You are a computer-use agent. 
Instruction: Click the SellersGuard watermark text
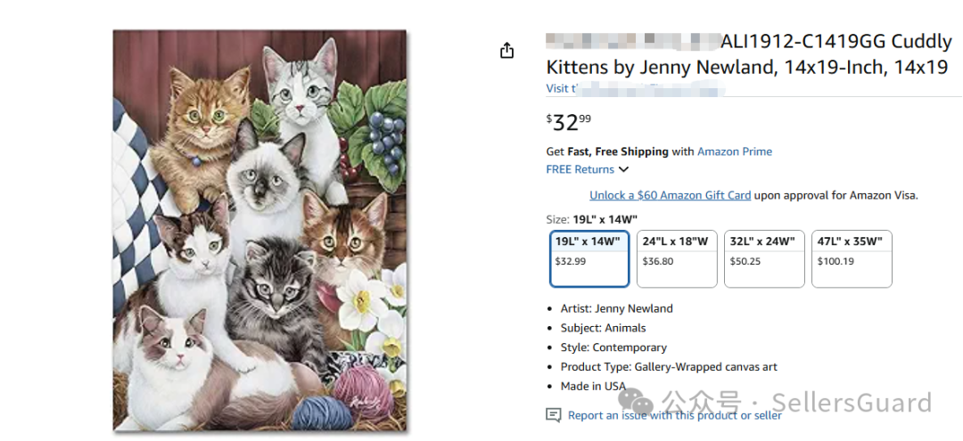click(852, 403)
